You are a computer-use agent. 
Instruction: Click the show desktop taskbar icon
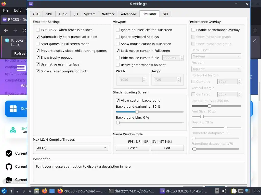[52, 191]
